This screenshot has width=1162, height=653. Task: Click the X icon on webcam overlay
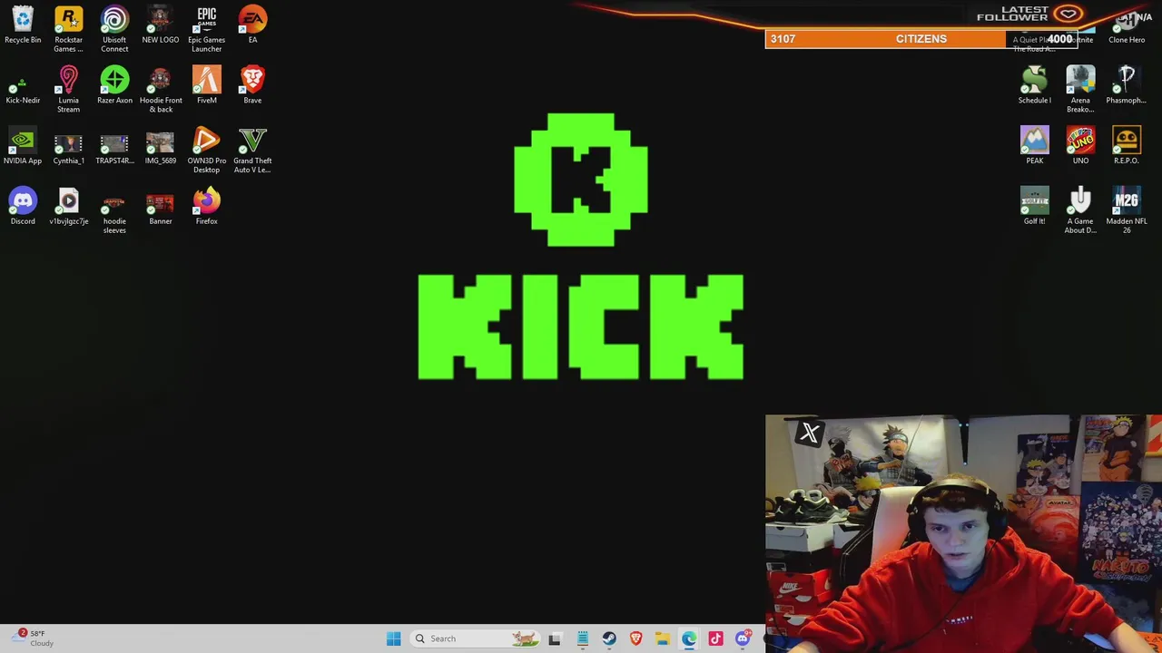pos(810,433)
